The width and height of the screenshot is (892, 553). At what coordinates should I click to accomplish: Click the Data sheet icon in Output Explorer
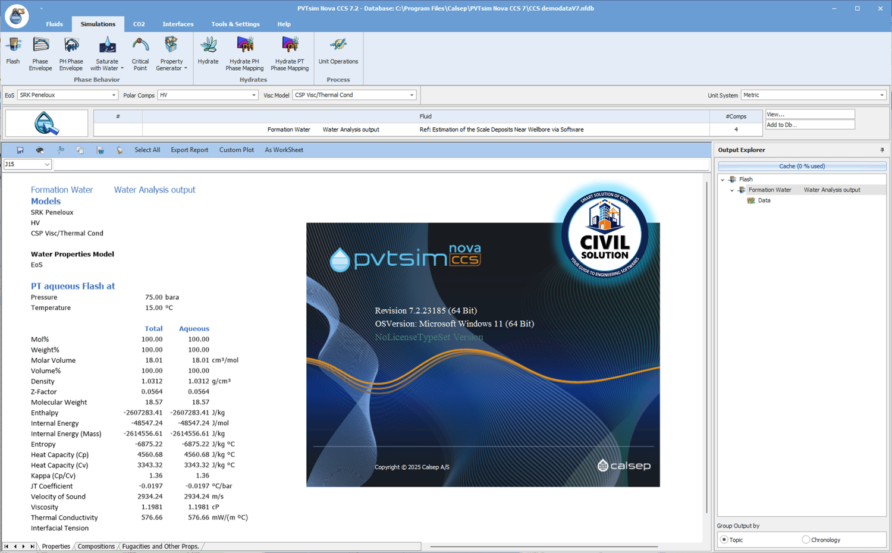(751, 200)
